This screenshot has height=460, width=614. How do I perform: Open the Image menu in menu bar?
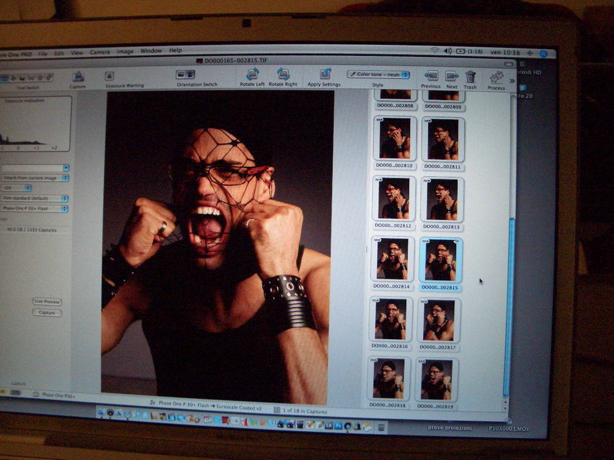[125, 52]
